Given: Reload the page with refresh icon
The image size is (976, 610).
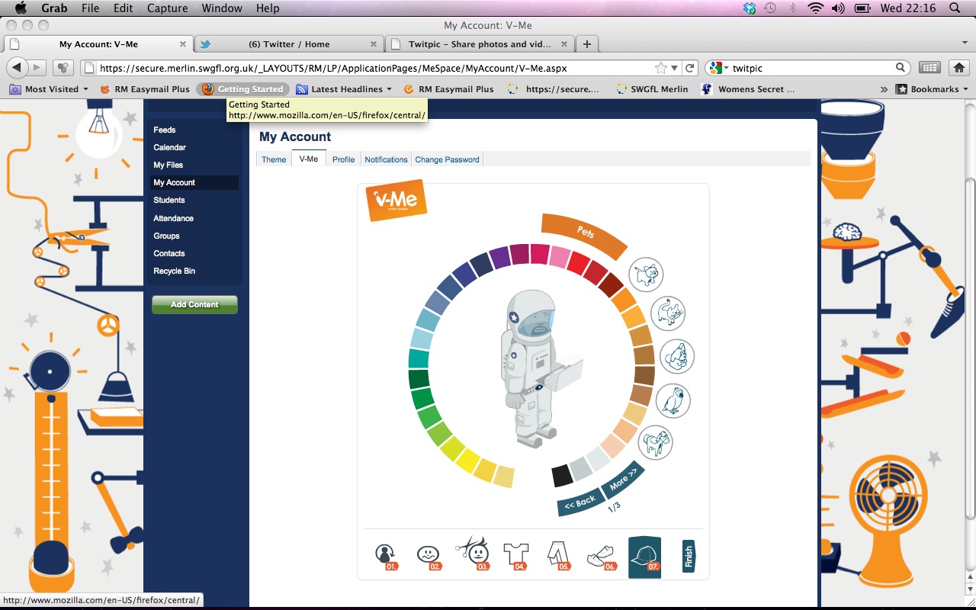Looking at the screenshot, I should [x=690, y=68].
